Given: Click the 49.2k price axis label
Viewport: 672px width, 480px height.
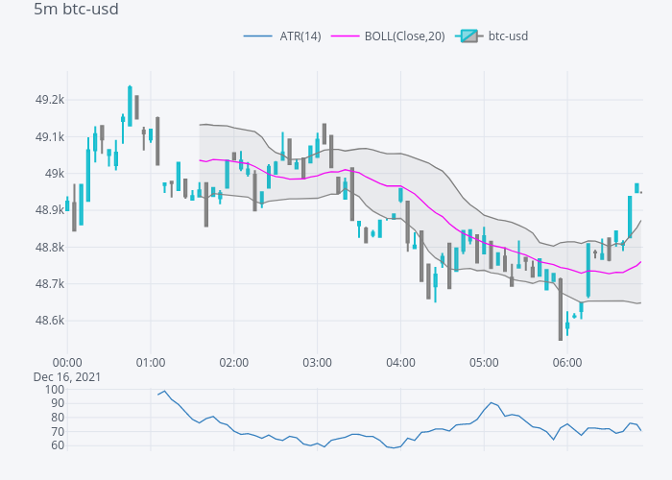Looking at the screenshot, I should 49,100.
